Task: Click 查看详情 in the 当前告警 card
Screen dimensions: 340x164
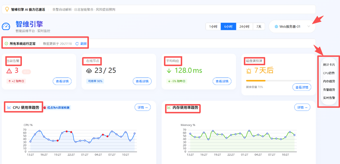Action: coord(62,81)
